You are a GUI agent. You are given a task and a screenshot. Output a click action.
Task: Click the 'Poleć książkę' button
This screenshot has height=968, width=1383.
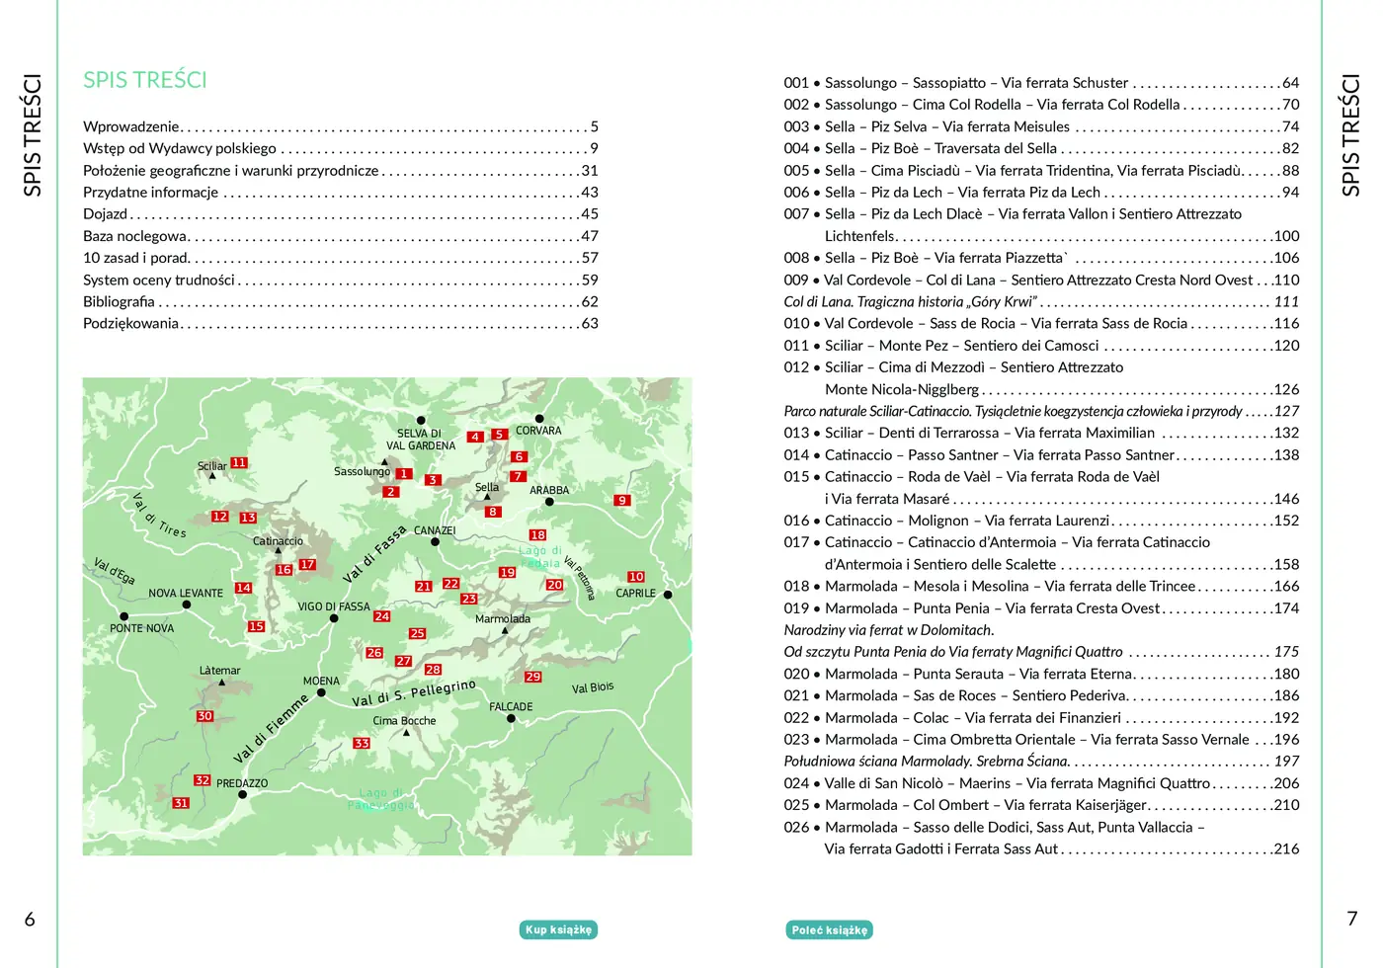(830, 929)
